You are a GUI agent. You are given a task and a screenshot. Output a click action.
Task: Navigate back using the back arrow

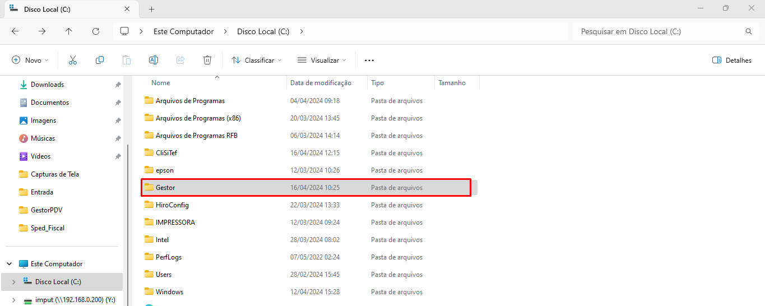(15, 31)
